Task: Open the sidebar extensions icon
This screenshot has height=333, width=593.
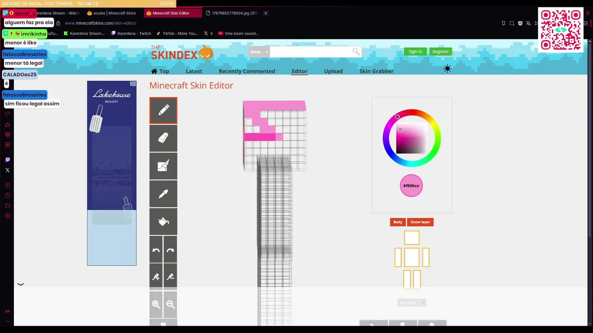Action: [7, 206]
